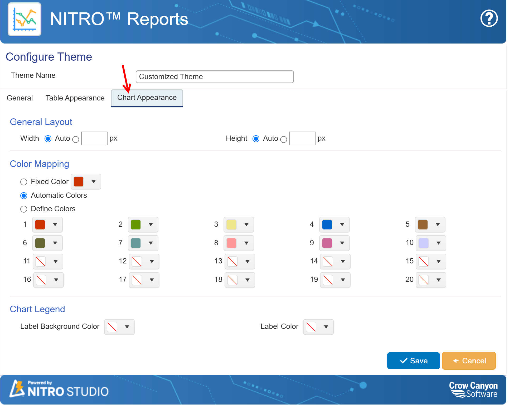Select Auto for chart Height
The width and height of the screenshot is (509, 409).
256,138
